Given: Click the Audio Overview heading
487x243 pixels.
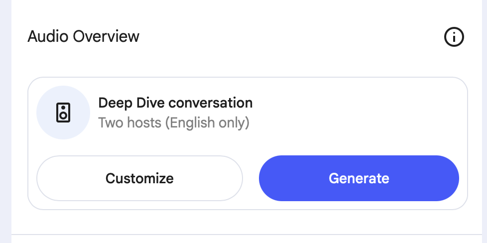Looking at the screenshot, I should pos(83,36).
